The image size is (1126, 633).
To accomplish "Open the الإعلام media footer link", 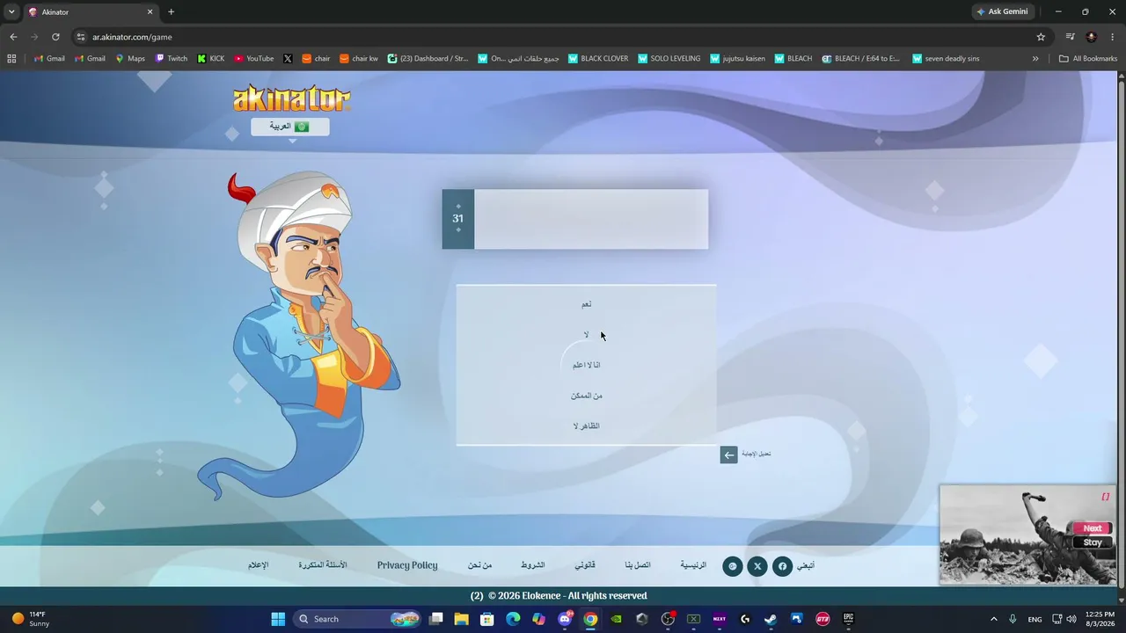I will [x=258, y=565].
